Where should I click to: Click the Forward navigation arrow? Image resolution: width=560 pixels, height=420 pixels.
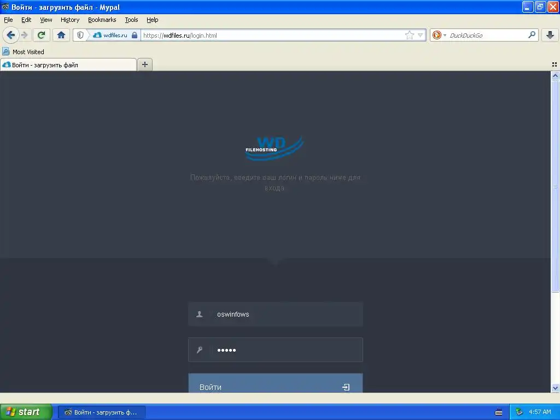24,35
